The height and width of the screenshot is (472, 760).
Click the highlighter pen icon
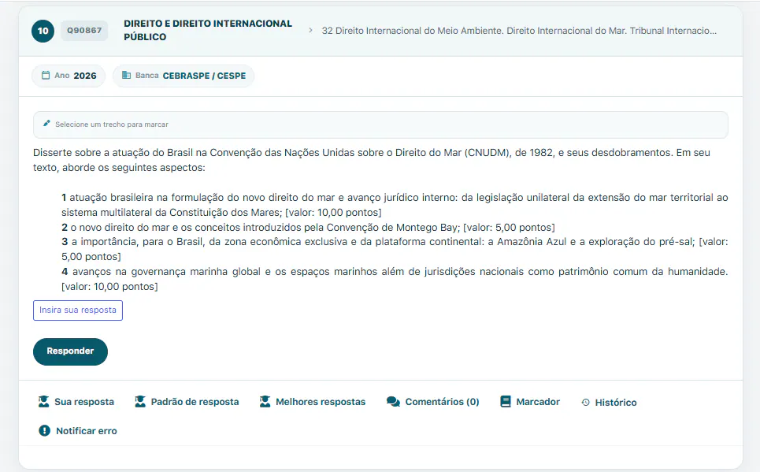[46, 123]
